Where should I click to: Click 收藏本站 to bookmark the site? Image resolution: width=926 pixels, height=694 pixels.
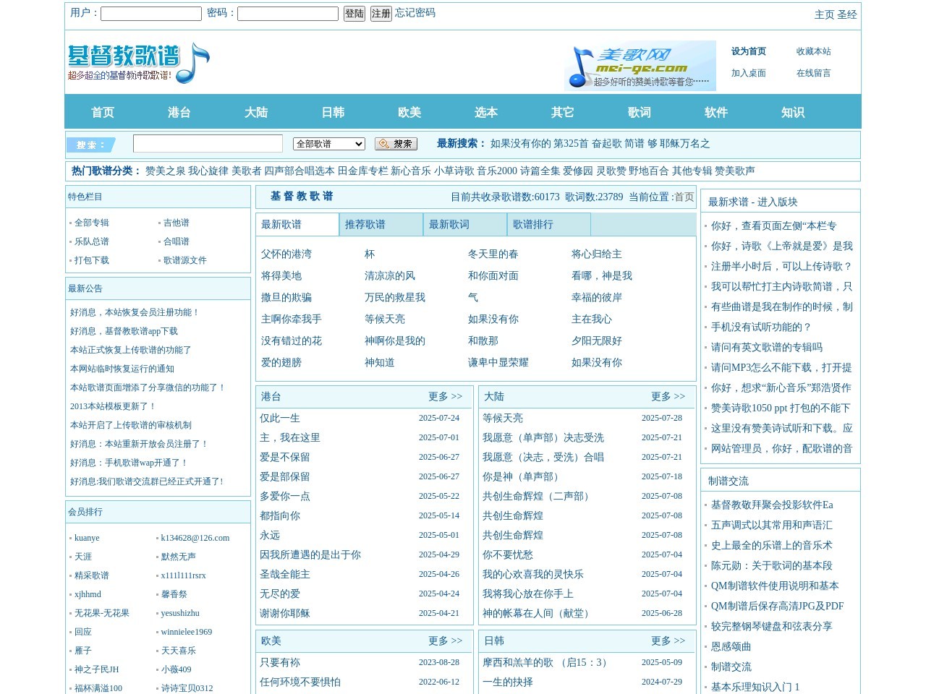(814, 51)
